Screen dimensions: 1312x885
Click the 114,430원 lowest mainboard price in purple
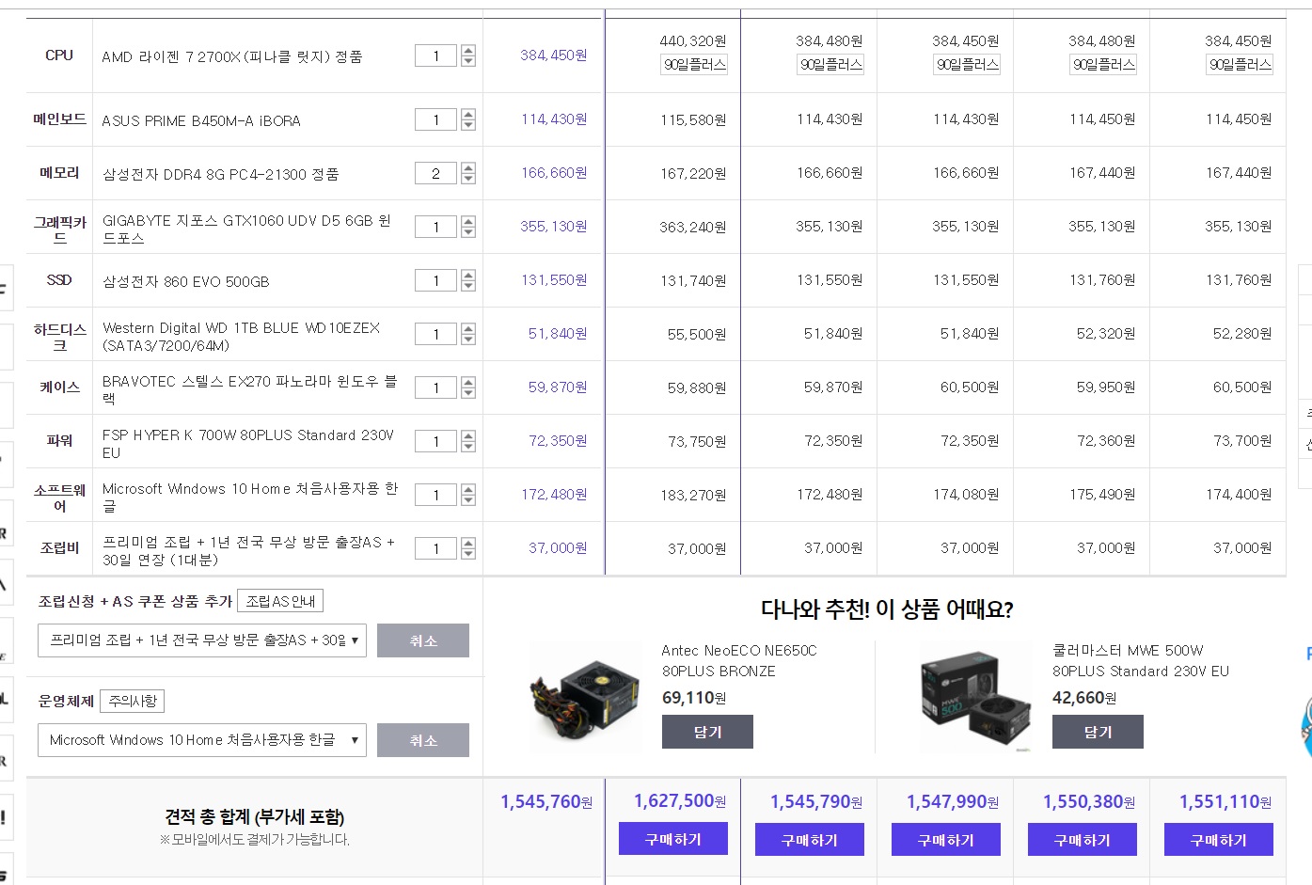coord(555,119)
